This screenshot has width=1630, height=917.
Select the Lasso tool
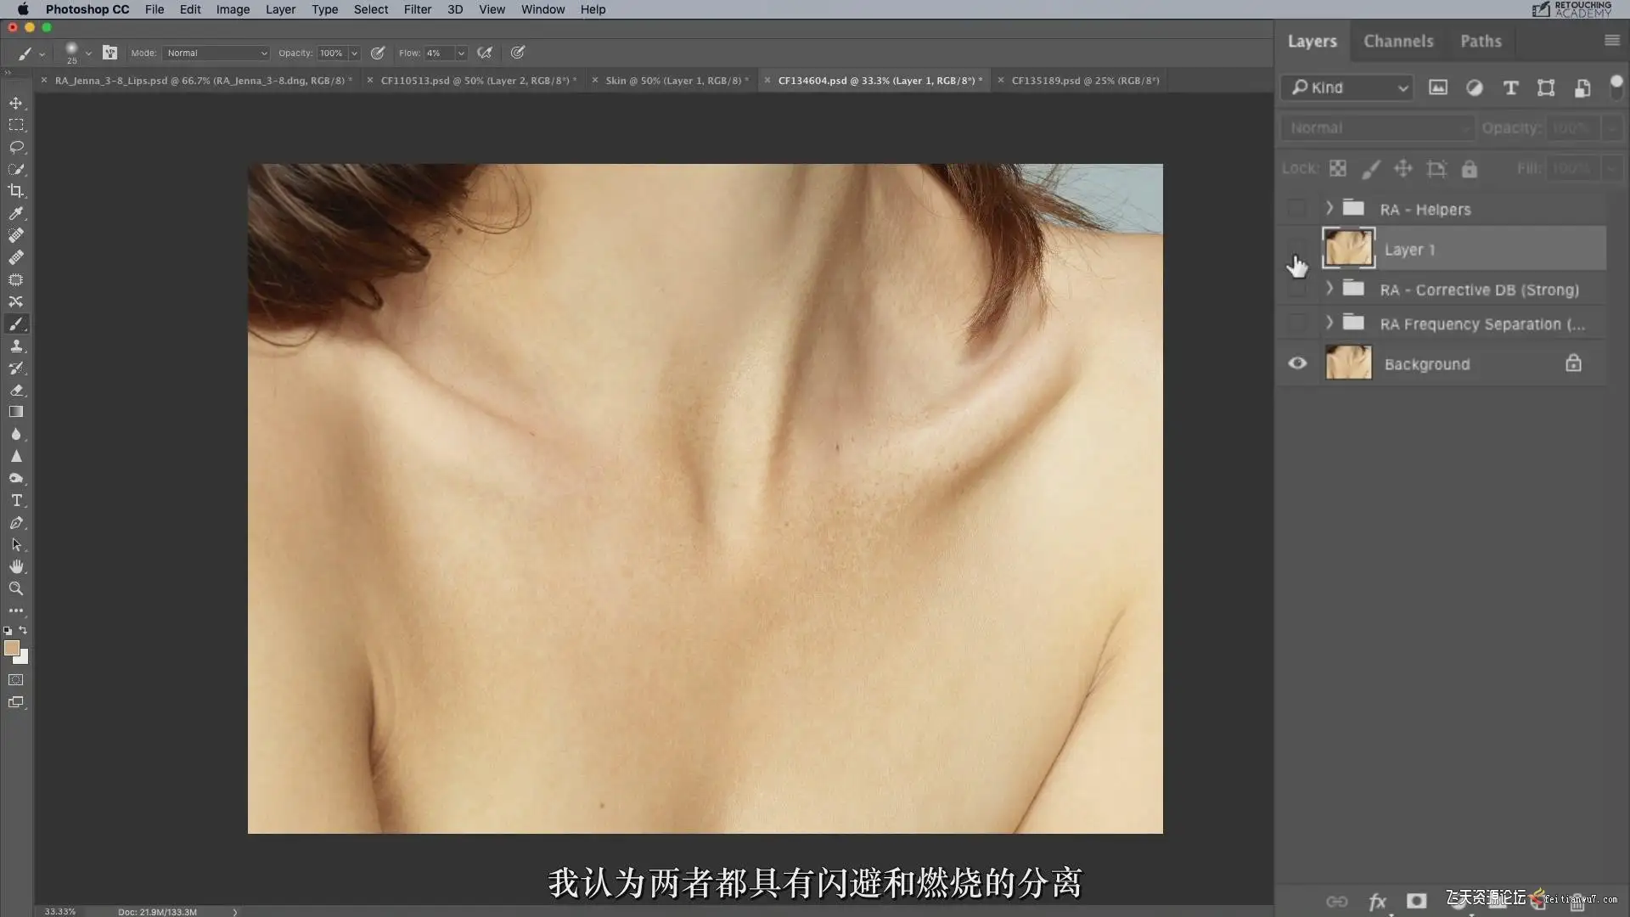point(15,147)
